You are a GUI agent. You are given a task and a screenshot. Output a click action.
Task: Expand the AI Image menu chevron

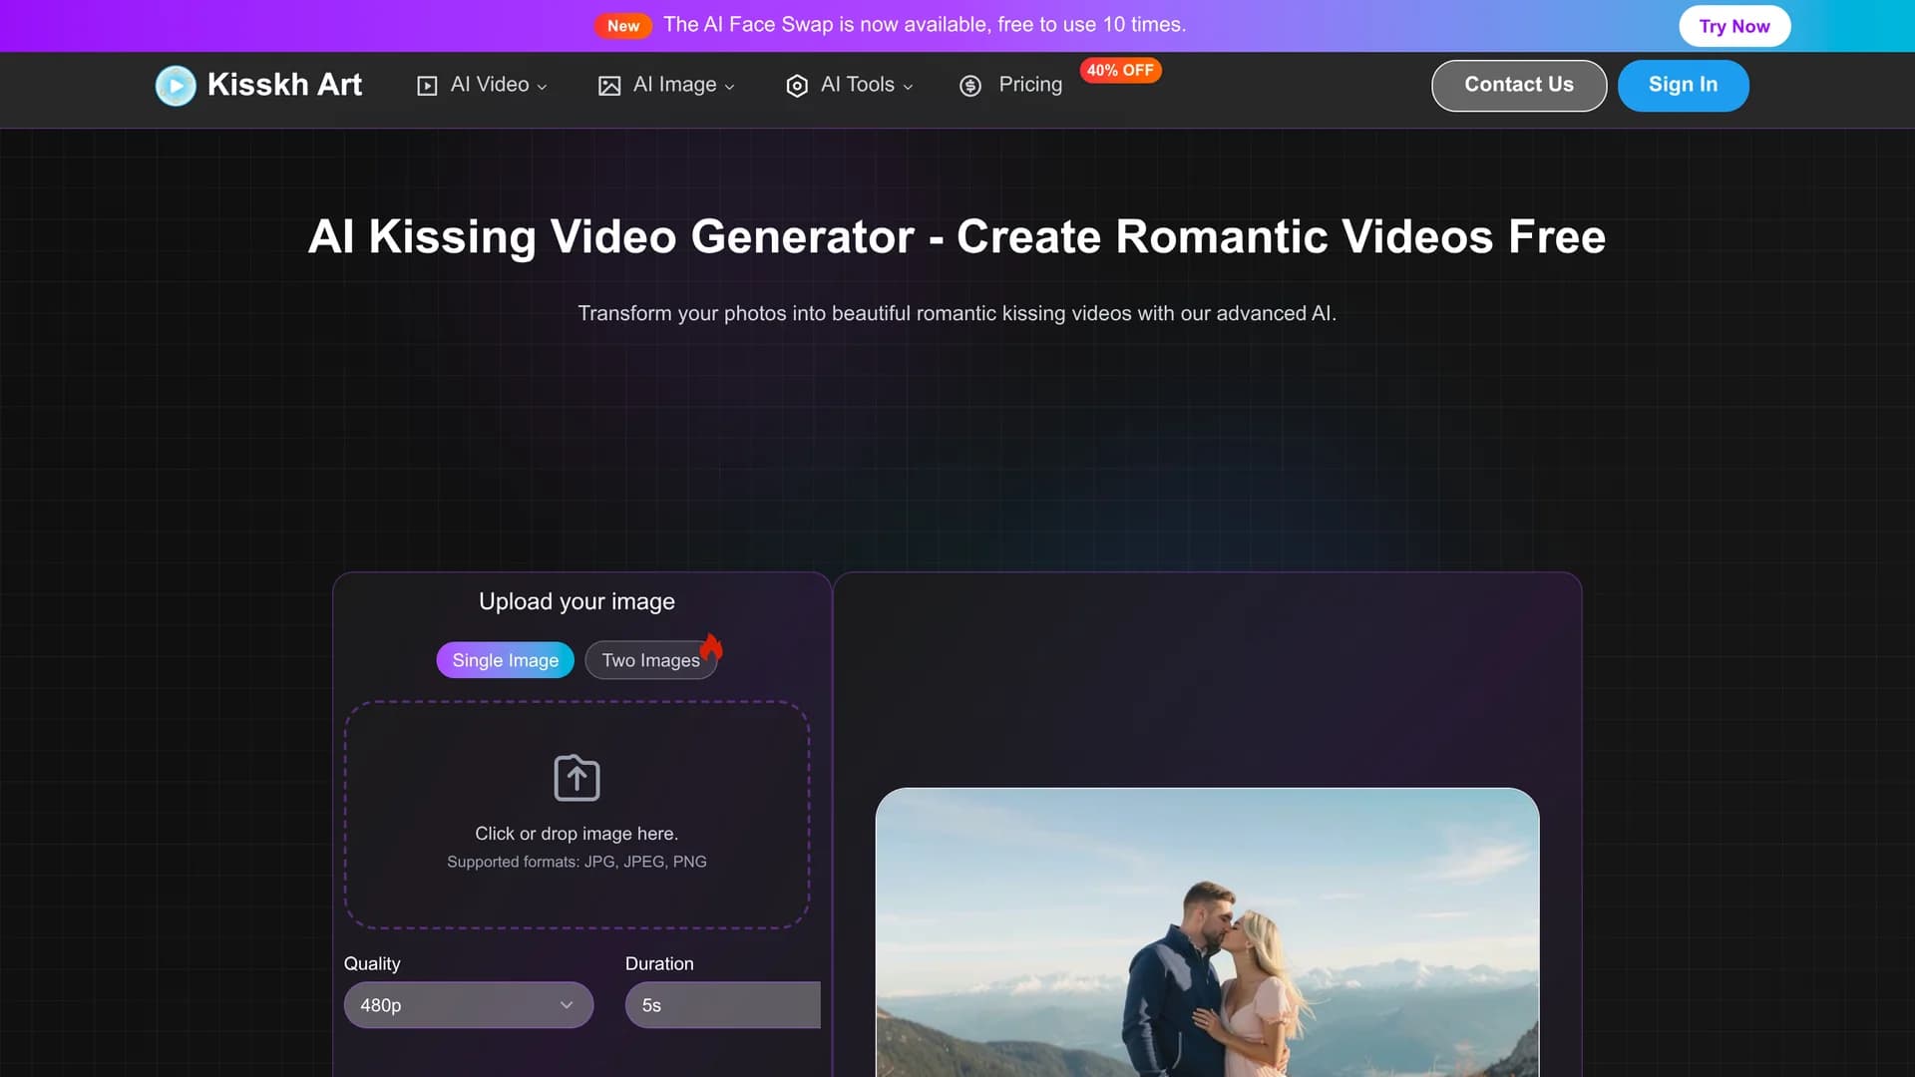(x=730, y=87)
